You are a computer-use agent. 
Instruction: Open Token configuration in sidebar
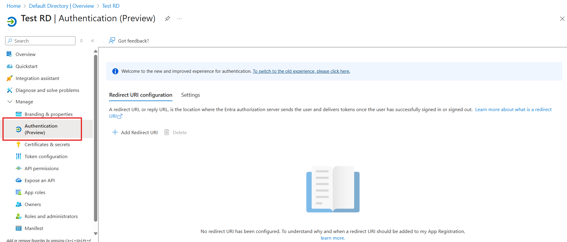(46, 156)
